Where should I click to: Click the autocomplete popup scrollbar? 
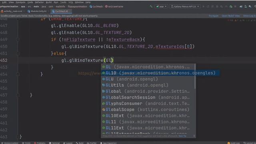tap(195, 76)
